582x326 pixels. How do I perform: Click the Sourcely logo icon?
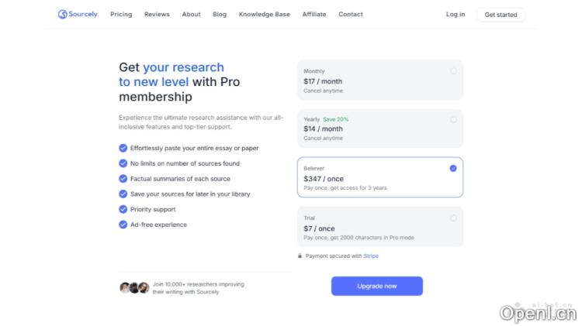(x=62, y=14)
